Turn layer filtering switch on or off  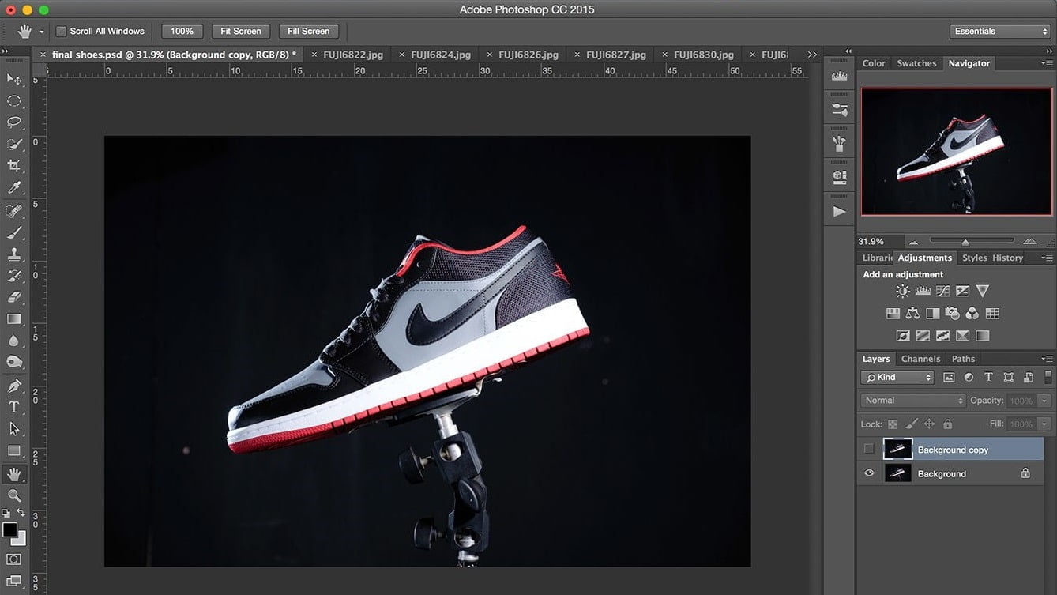coord(1048,377)
